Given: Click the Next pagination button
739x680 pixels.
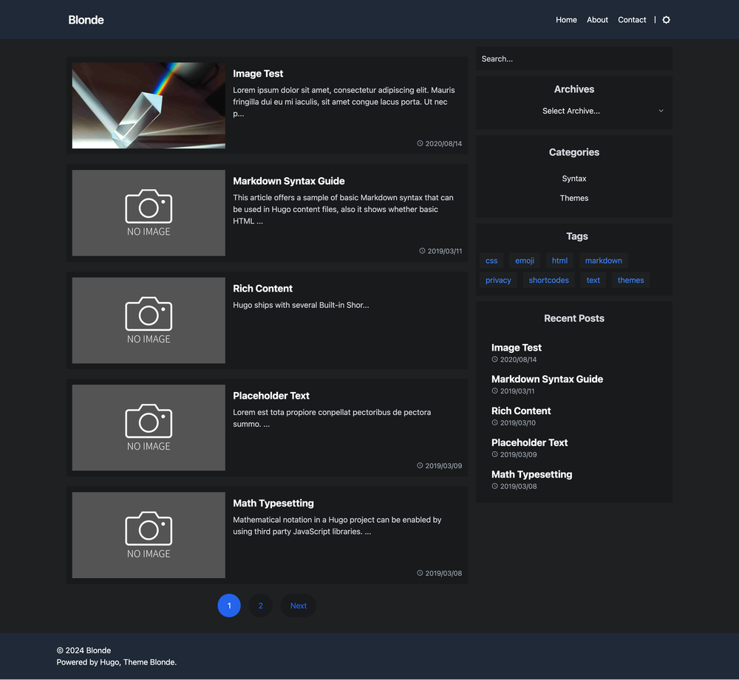Looking at the screenshot, I should pyautogui.click(x=299, y=605).
